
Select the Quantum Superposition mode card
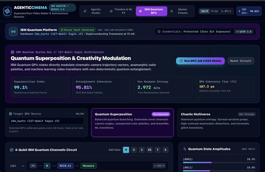coord(132,122)
